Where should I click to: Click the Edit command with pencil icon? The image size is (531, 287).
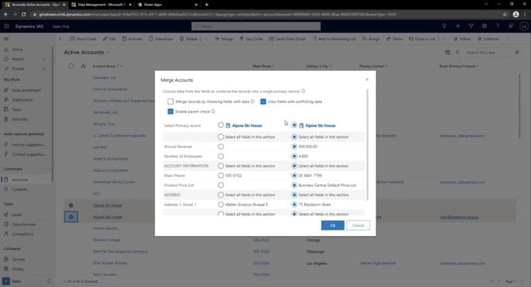point(109,39)
